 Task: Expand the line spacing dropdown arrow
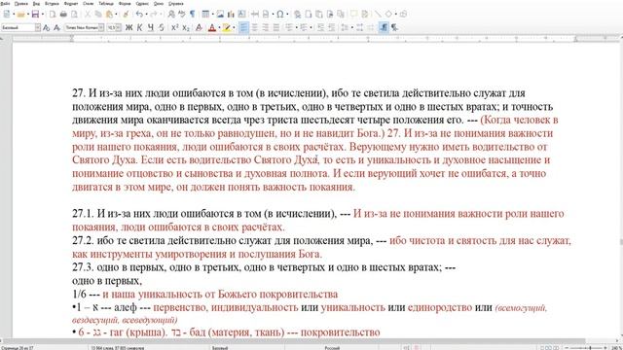point(352,28)
